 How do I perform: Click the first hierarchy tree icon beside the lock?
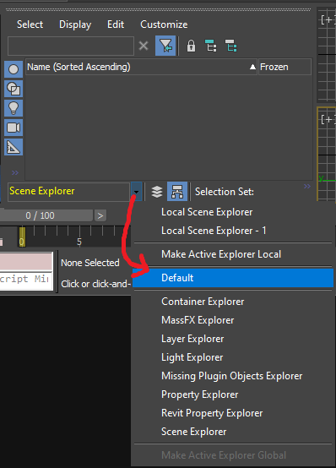coord(211,46)
